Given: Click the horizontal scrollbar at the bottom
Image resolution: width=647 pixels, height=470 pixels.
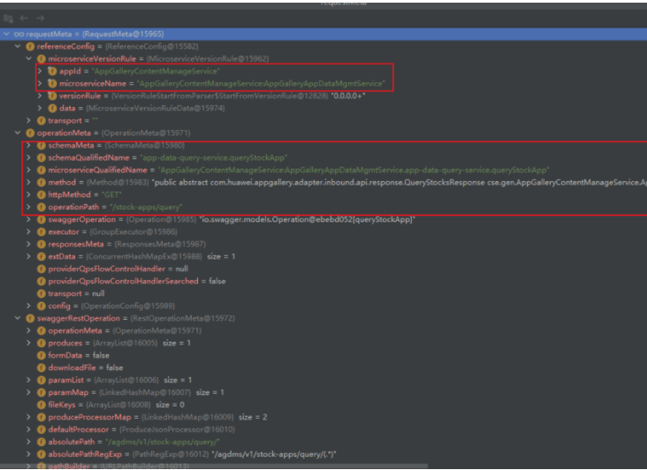Looking at the screenshot, I should 214,466.
